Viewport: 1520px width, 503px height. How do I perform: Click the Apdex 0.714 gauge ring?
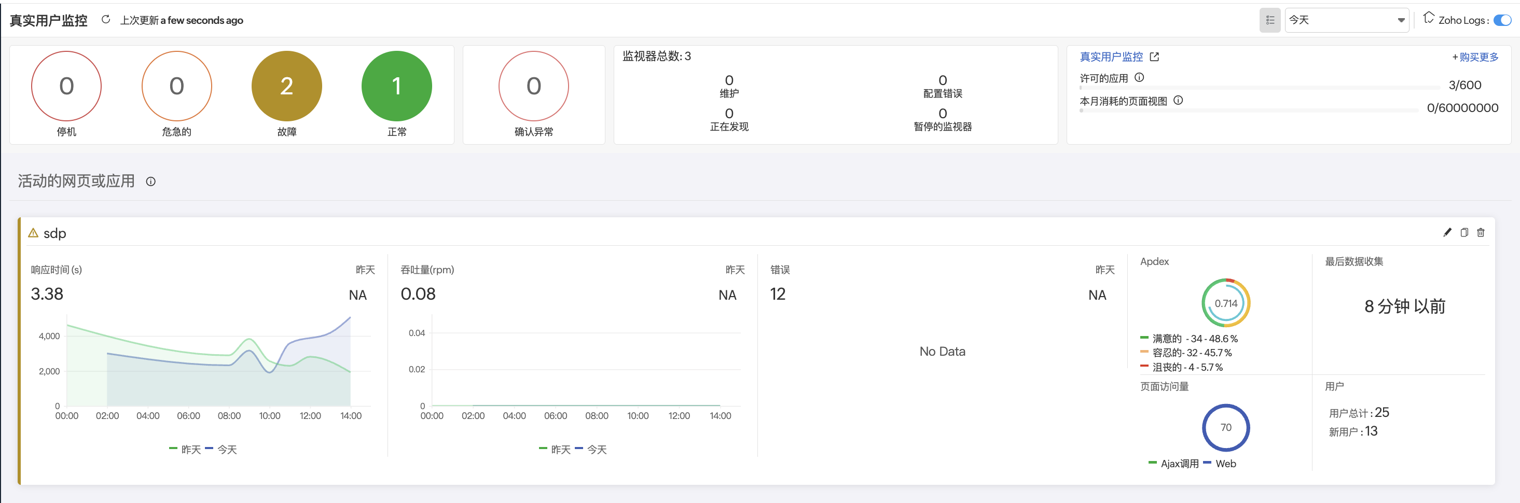[x=1225, y=303]
